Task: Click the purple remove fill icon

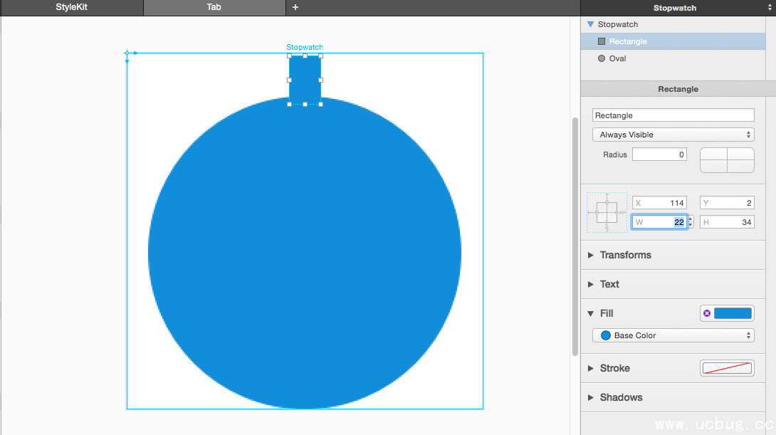Action: point(707,313)
